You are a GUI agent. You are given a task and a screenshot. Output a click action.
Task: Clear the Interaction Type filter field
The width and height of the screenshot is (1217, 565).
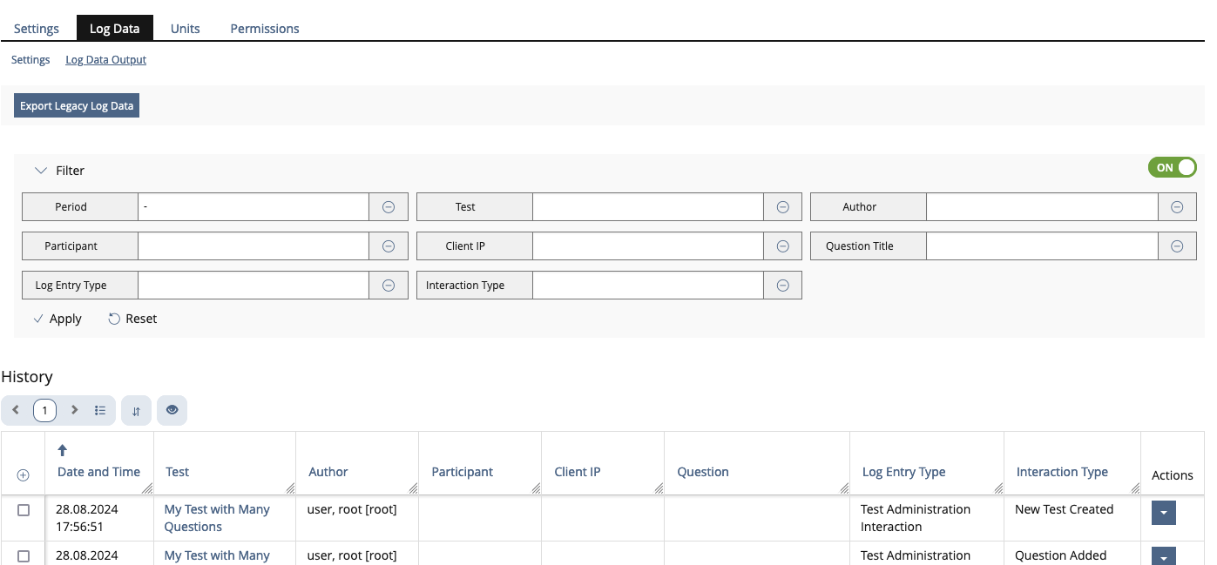(x=782, y=285)
